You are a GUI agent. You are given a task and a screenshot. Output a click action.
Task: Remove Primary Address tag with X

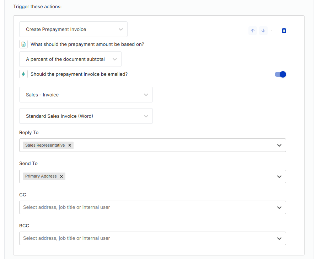[61, 176]
